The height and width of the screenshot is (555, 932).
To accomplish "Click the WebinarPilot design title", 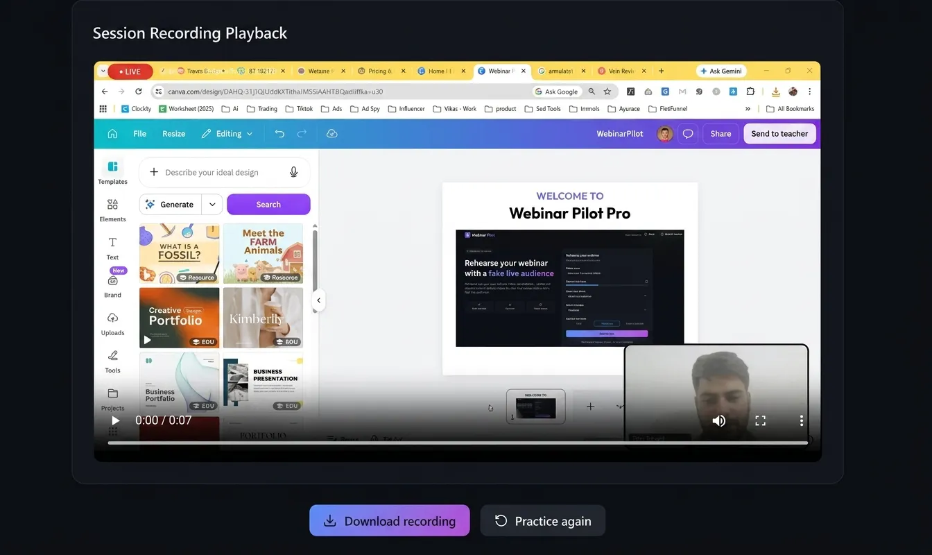I will pyautogui.click(x=620, y=134).
